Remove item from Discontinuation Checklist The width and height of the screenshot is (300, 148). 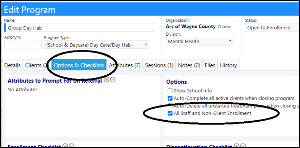[243, 146]
